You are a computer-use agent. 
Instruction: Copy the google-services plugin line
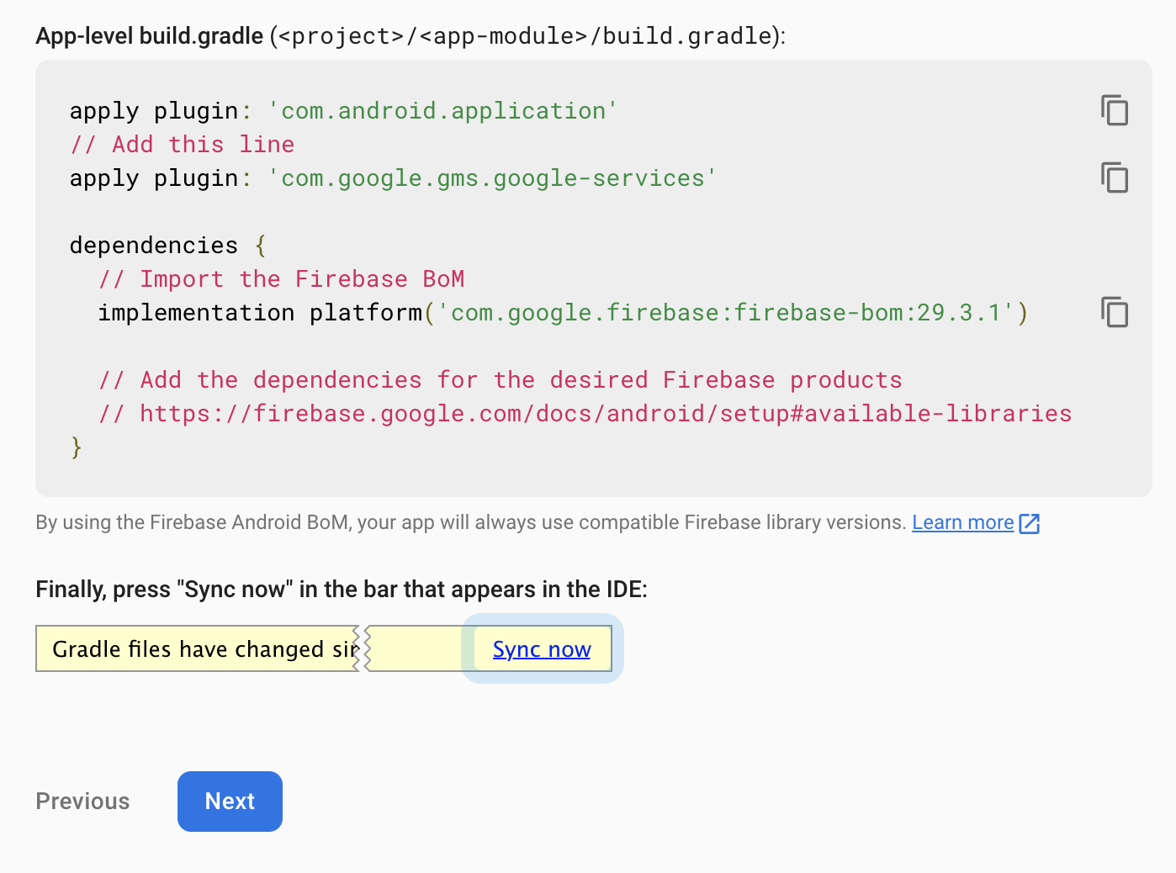1115,177
